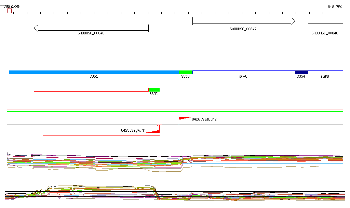The width and height of the screenshot is (350, 208).
Task: Click the SAOUHSC_00848 gene box
Action: (x=325, y=21)
